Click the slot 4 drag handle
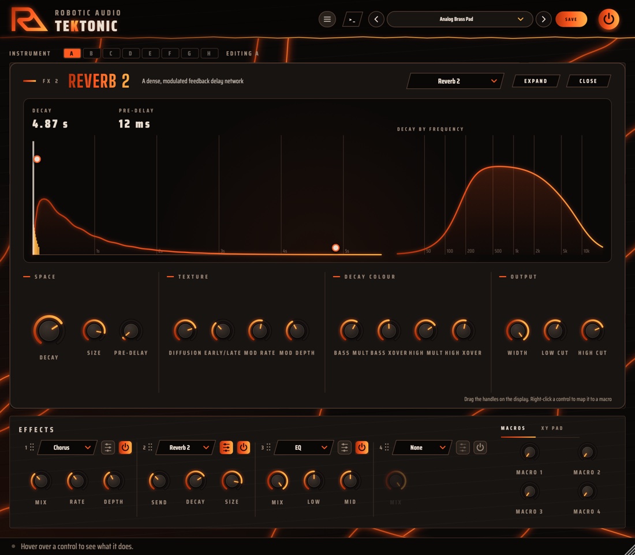635x555 pixels. [x=387, y=447]
